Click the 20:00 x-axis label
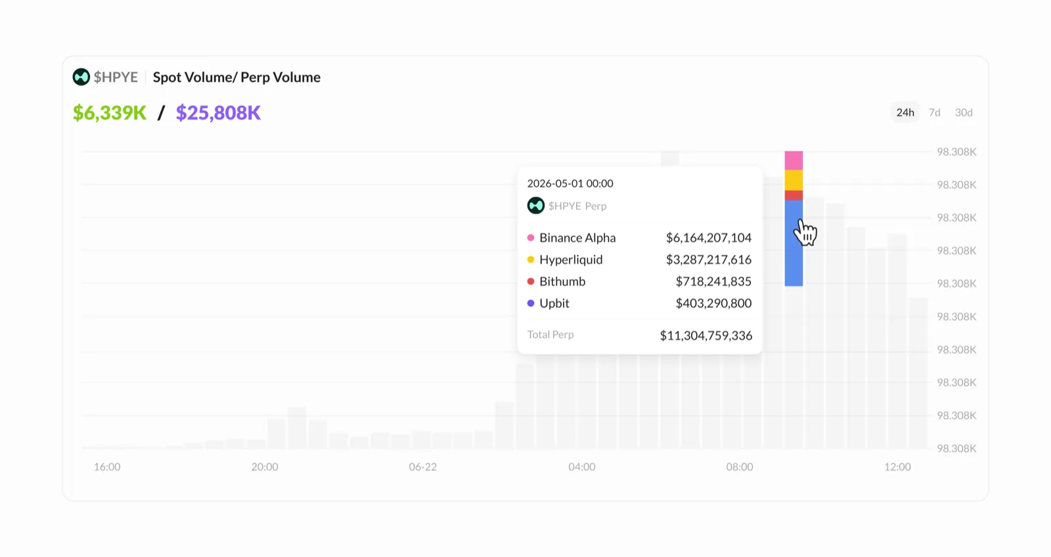 pyautogui.click(x=265, y=467)
